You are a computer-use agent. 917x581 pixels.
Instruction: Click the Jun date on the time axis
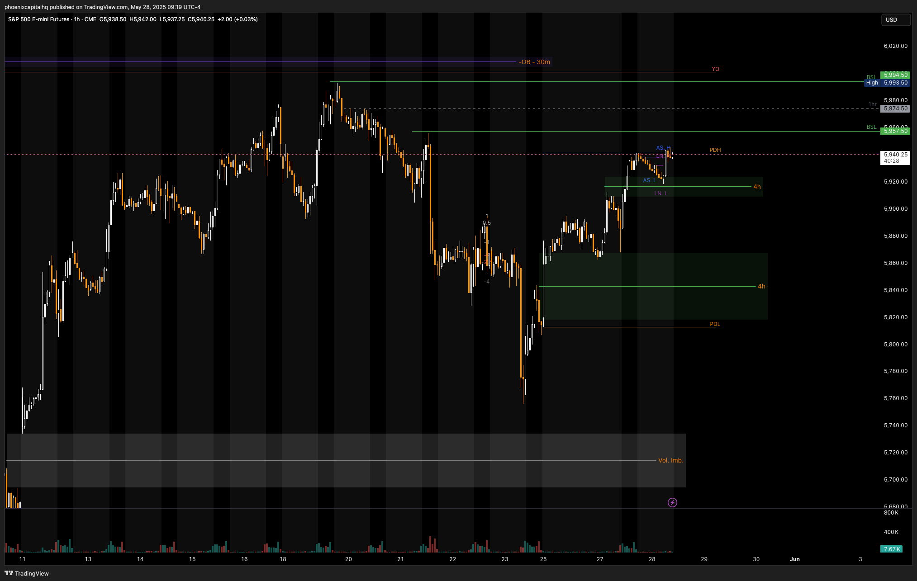[x=794, y=559]
